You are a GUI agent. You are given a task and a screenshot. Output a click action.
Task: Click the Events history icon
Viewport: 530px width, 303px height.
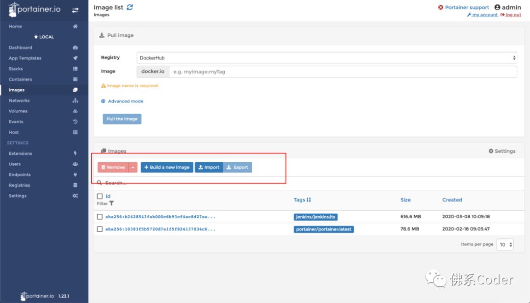[x=75, y=122]
